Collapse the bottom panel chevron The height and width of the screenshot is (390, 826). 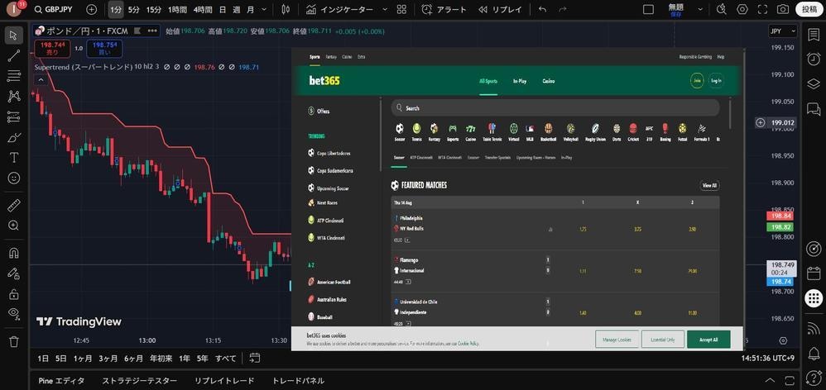click(770, 381)
